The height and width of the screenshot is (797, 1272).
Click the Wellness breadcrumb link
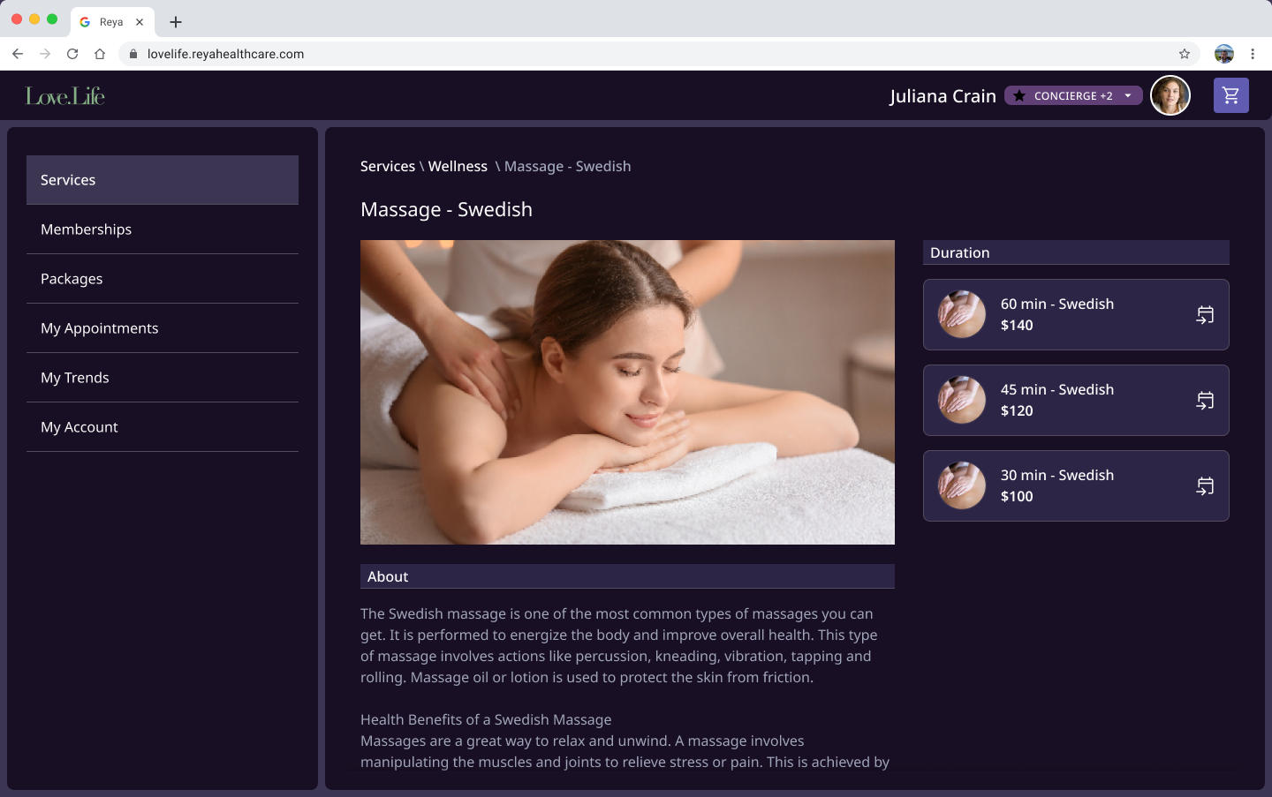(x=458, y=167)
